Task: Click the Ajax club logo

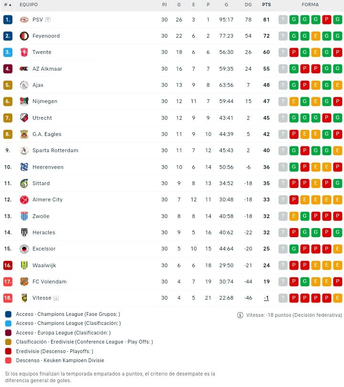Action: point(24,85)
